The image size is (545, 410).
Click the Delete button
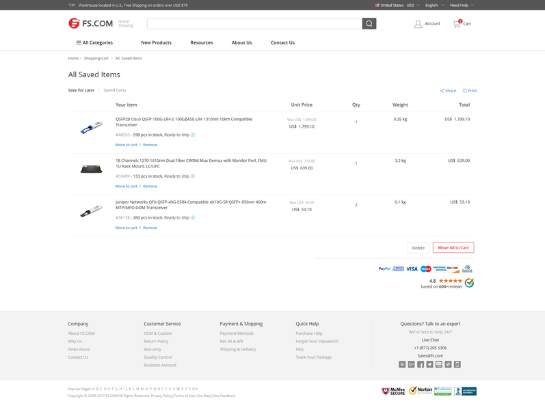click(x=418, y=248)
